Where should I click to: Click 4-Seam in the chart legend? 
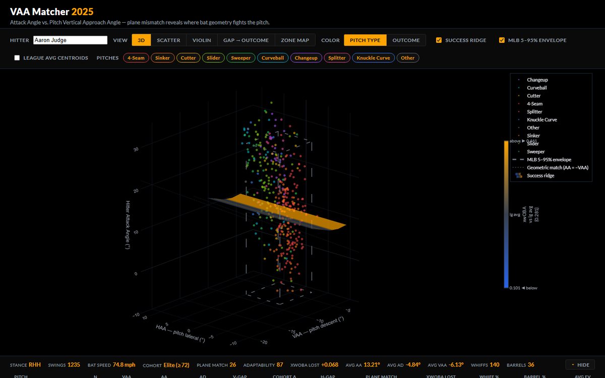click(535, 104)
